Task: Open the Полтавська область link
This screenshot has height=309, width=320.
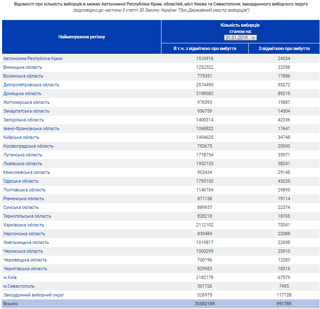Action: [x=24, y=190]
